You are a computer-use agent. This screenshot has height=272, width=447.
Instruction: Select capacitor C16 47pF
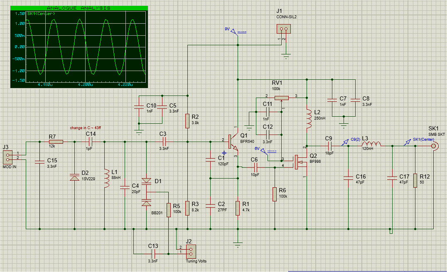(349, 178)
